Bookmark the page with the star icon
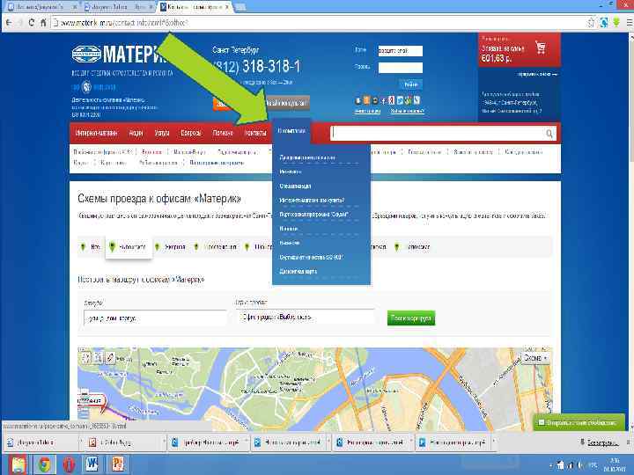 (x=591, y=23)
